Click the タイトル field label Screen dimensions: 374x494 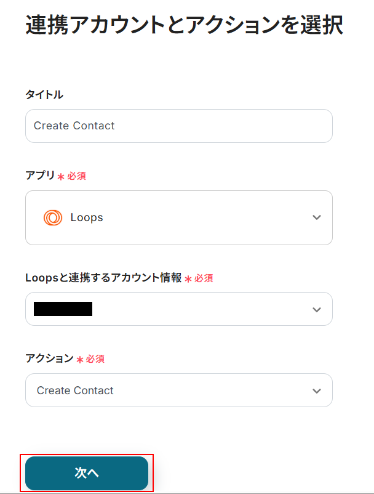[44, 94]
